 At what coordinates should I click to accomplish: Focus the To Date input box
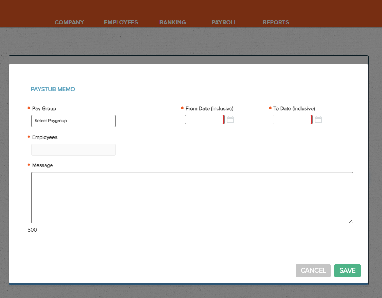pyautogui.click(x=292, y=119)
